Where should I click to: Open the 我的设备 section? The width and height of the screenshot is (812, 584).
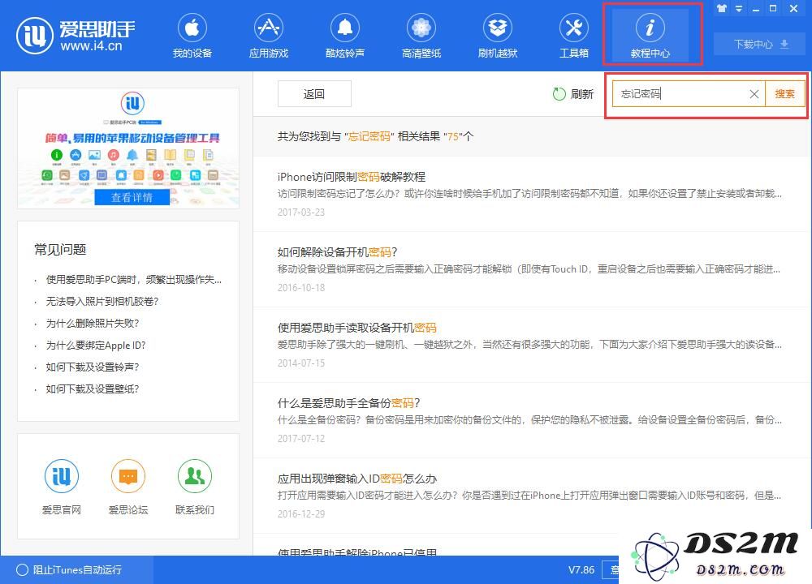[192, 36]
